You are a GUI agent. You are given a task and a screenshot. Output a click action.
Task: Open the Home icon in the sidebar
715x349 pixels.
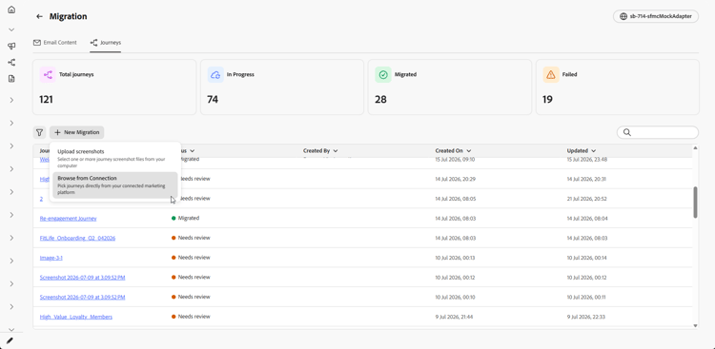point(11,10)
